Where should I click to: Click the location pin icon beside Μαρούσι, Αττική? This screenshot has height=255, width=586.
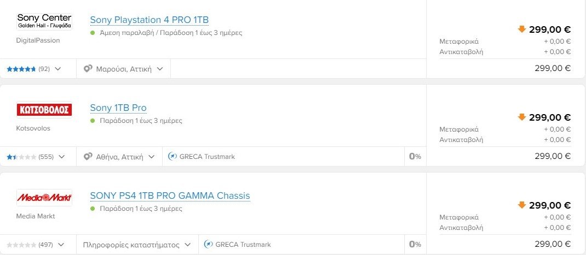pos(88,69)
